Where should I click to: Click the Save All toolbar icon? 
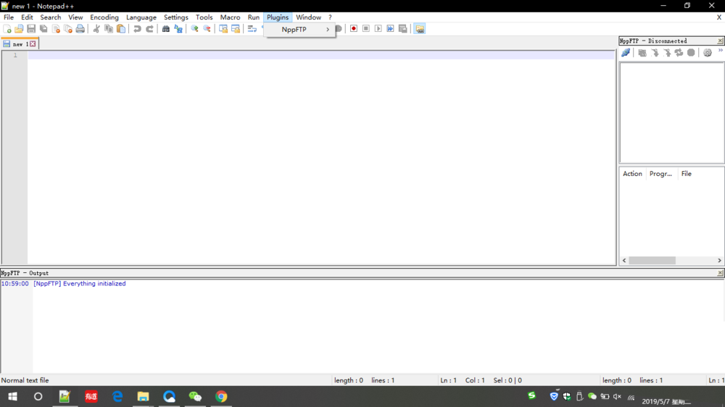43,29
